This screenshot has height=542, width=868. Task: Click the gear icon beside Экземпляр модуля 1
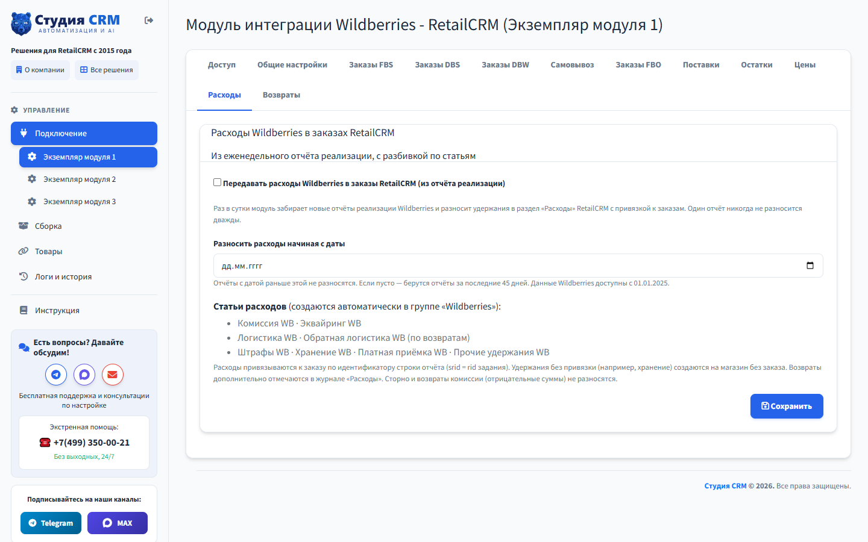(32, 157)
